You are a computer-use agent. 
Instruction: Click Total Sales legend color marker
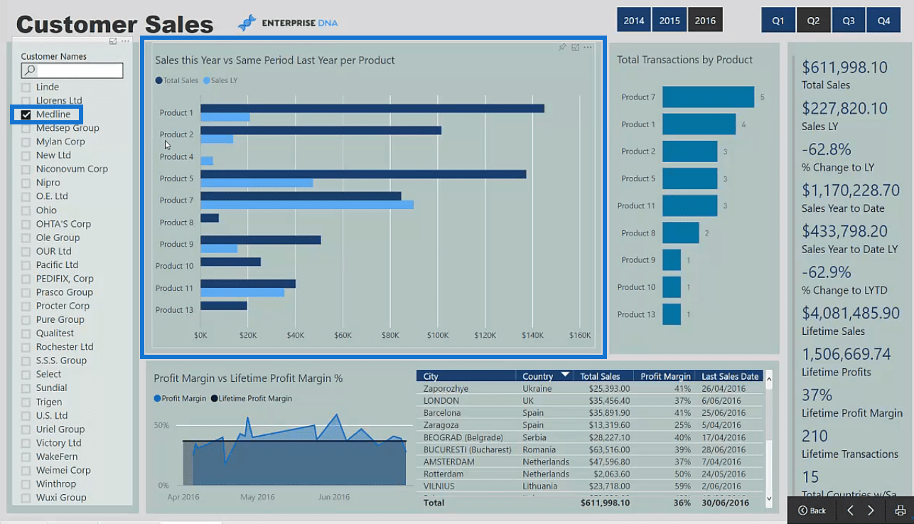[158, 80]
